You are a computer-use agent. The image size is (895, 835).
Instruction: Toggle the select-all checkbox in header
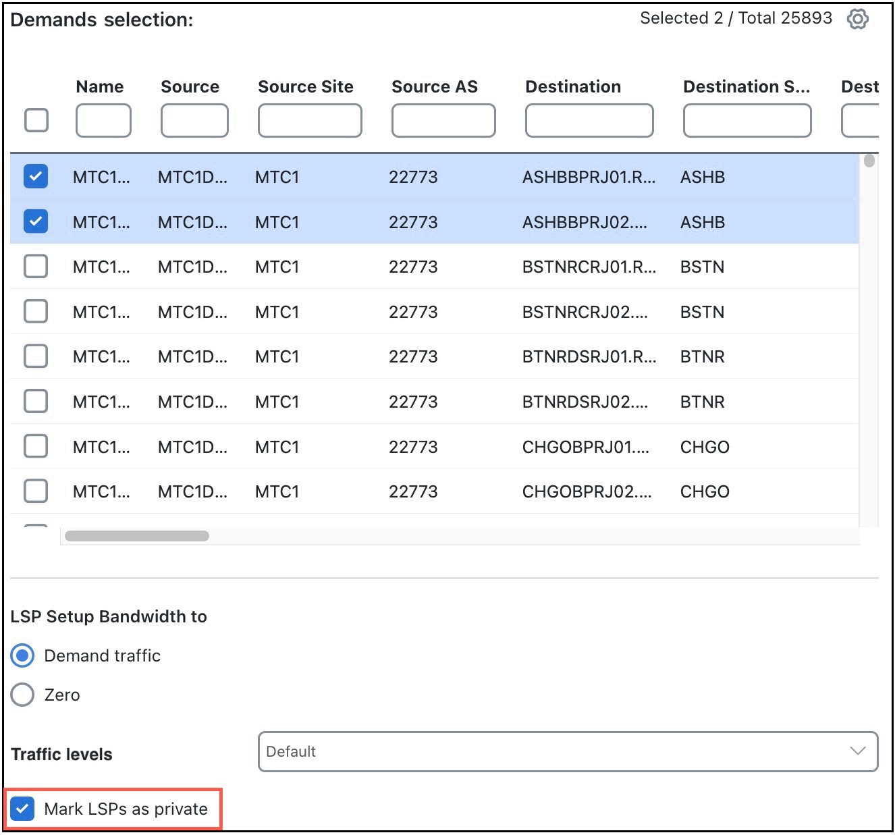pyautogui.click(x=36, y=120)
